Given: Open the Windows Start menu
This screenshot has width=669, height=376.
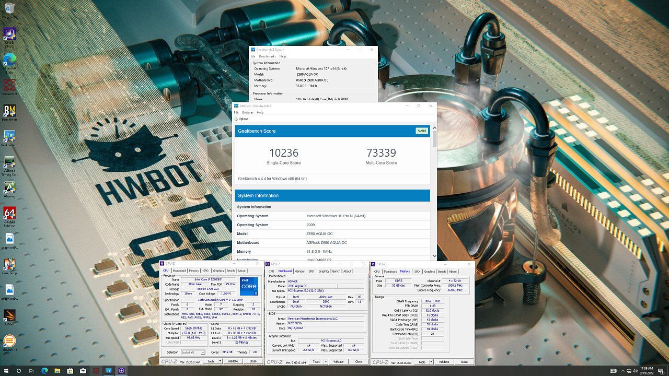Looking at the screenshot, I should click(6, 371).
